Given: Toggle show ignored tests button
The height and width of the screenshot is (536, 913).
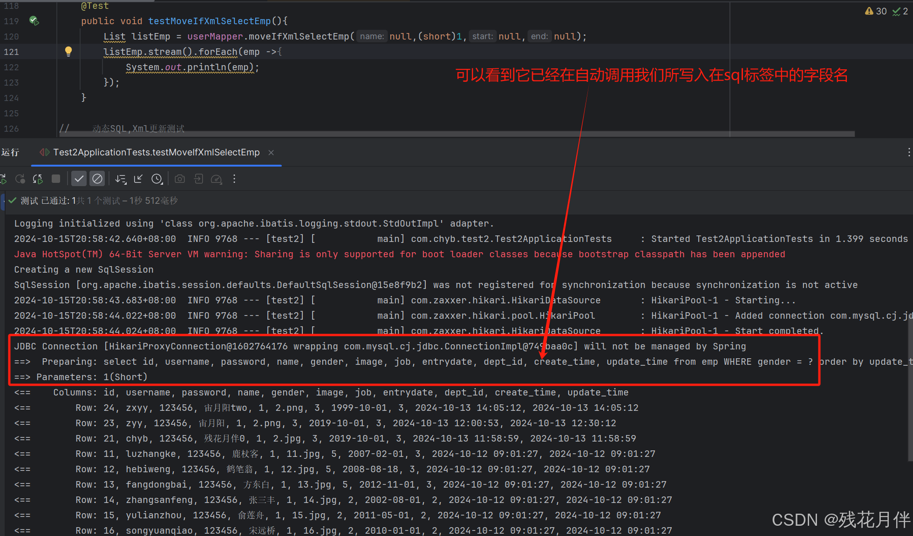Looking at the screenshot, I should [x=97, y=179].
